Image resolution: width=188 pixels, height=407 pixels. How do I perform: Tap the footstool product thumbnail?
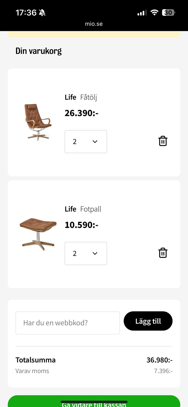38,232
